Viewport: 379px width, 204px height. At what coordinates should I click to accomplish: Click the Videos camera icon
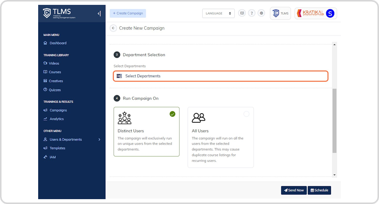tap(45, 63)
